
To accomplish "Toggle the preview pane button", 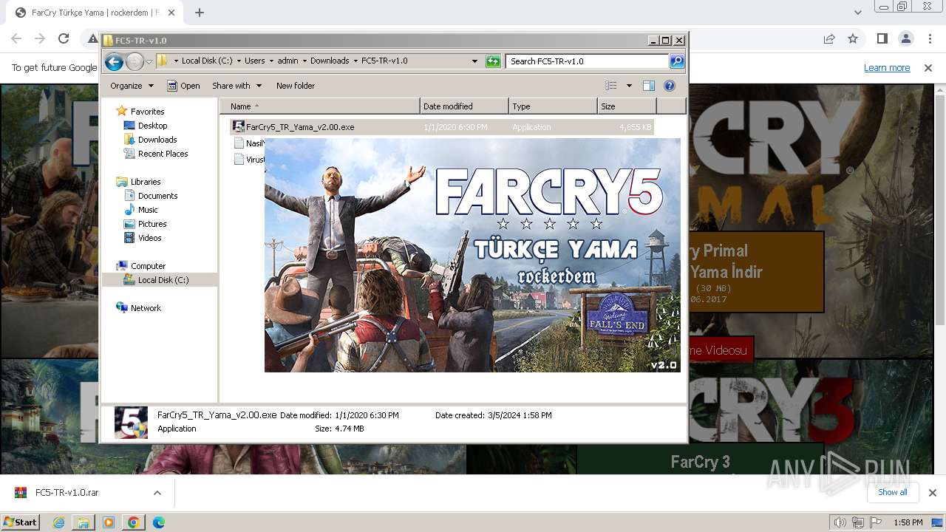I will pos(649,86).
